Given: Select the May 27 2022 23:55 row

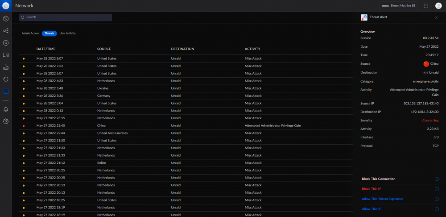Looking at the screenshot, I should point(186,118).
